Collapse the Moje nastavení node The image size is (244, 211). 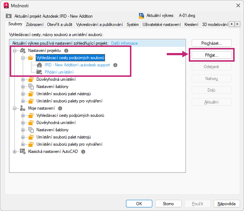(14, 108)
